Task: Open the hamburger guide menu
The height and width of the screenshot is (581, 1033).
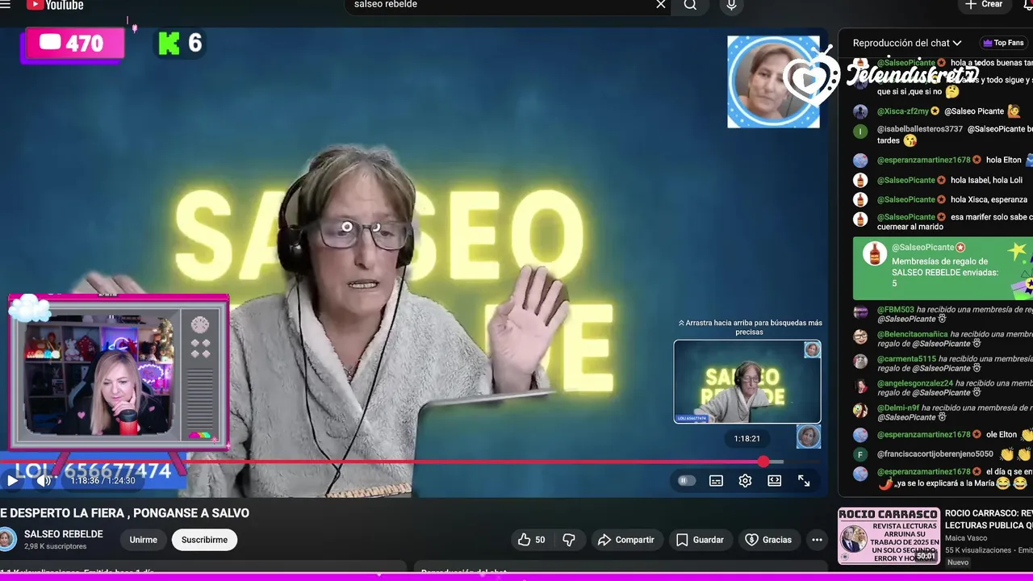Action: pos(6,4)
